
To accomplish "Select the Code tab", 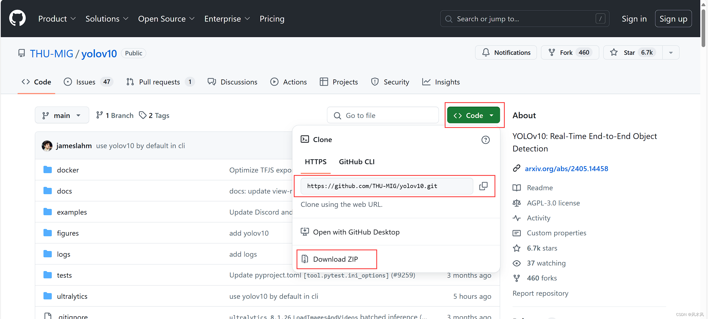I will 36,82.
